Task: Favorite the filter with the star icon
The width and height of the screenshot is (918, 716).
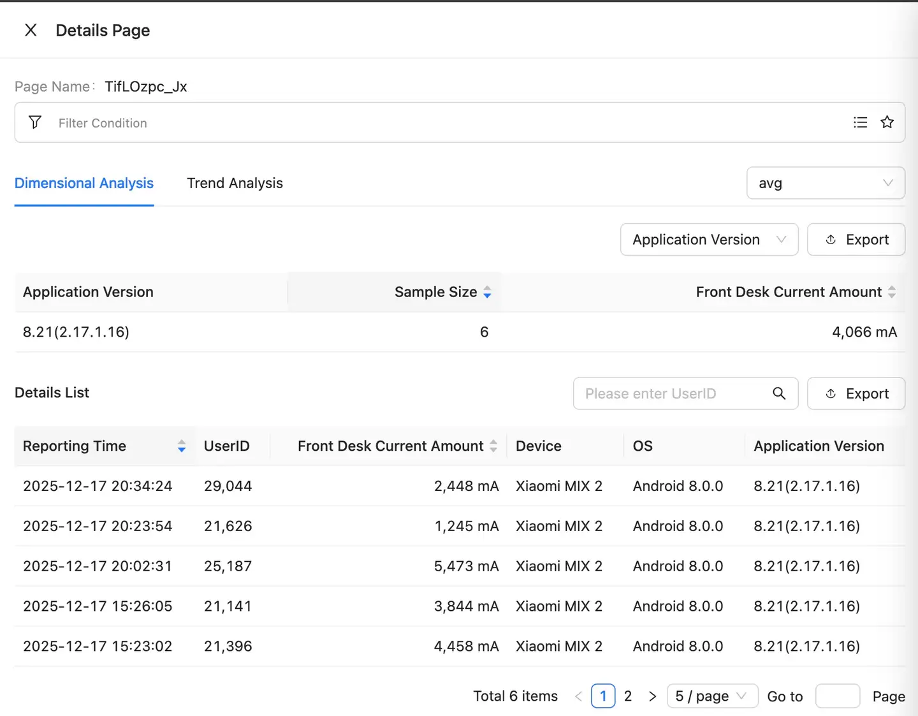Action: [887, 122]
